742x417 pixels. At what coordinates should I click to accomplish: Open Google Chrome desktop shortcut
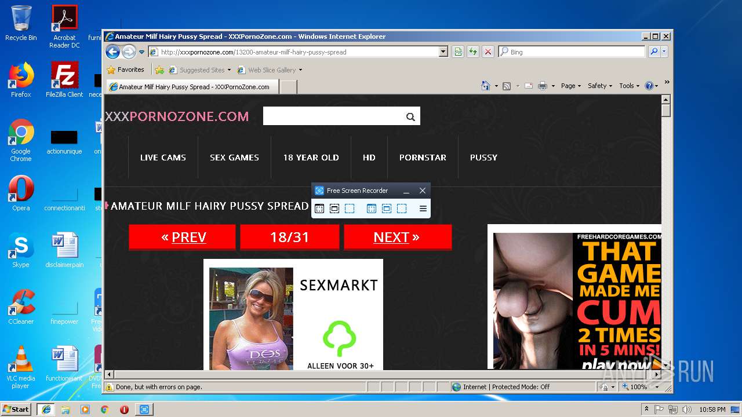point(21,140)
